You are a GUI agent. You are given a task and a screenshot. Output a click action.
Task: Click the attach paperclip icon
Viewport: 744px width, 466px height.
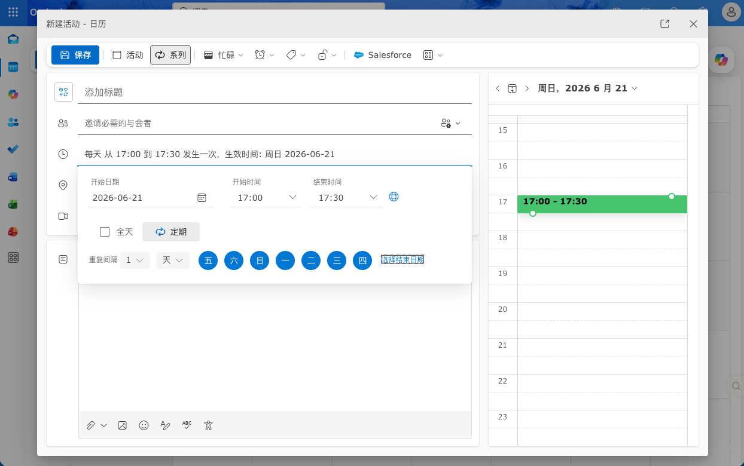[91, 425]
